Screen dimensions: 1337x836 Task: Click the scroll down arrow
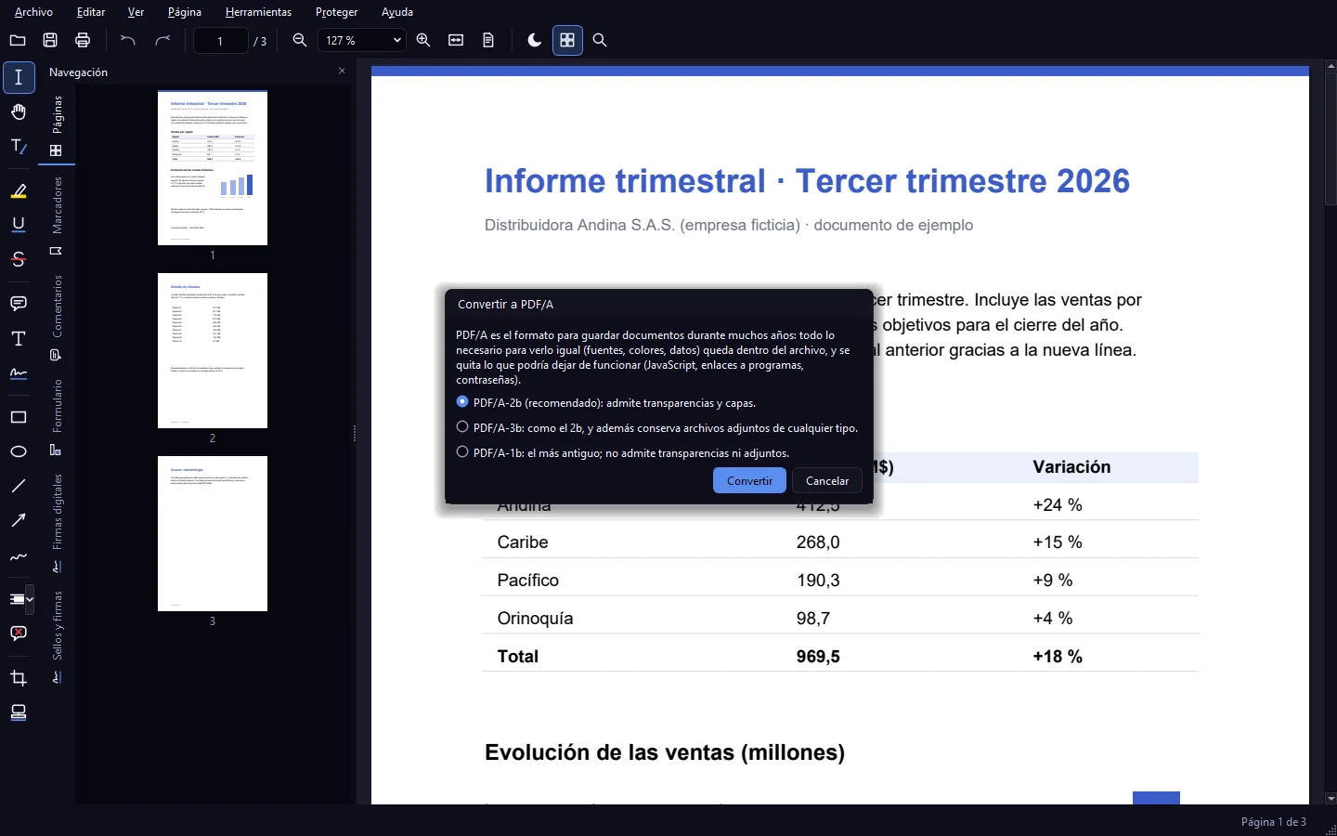[1331, 798]
